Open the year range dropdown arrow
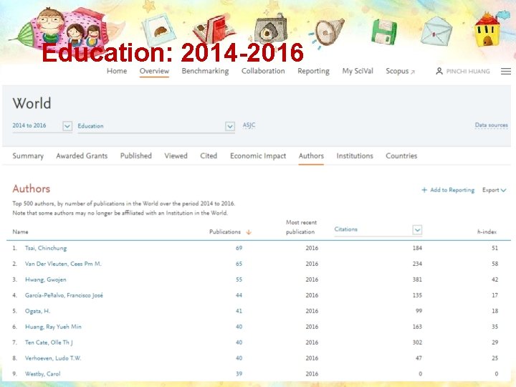This screenshot has height=387, width=516. 67,126
